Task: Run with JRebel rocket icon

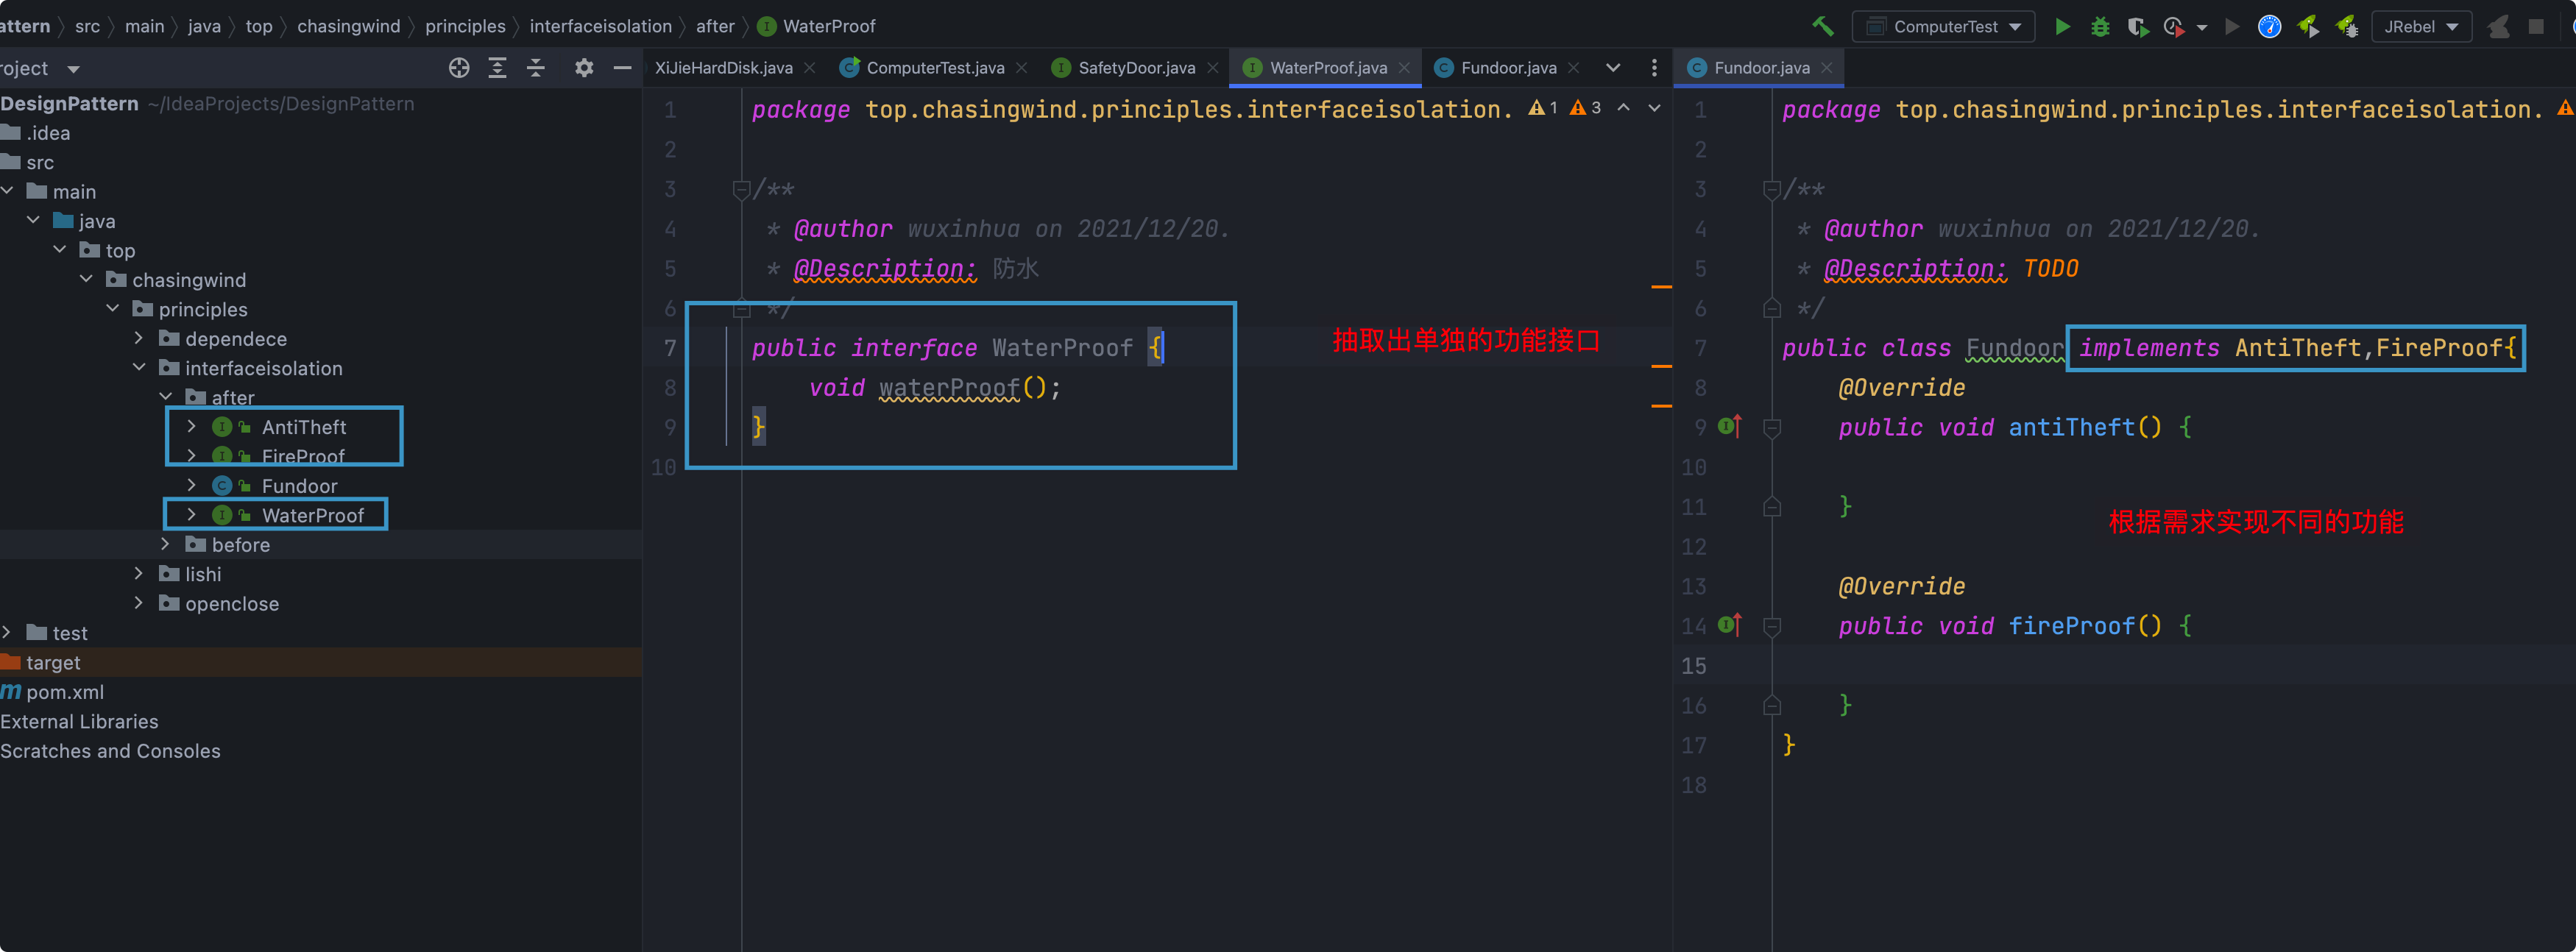Action: [x=2308, y=27]
